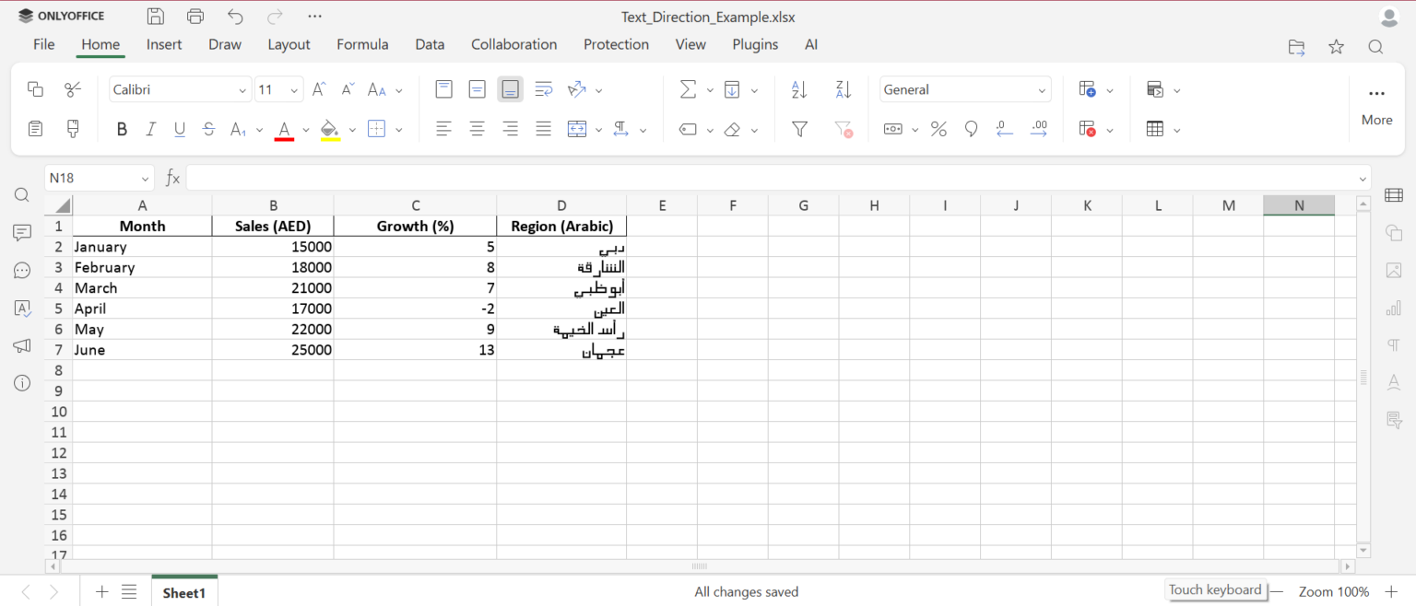Sort data ascending with Sort A to Z
1416x606 pixels.
coord(797,89)
